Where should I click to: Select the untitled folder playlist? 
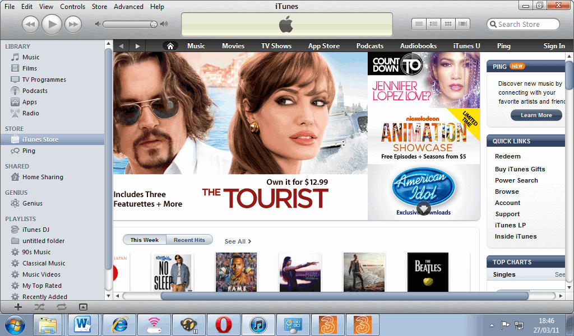[x=43, y=241]
